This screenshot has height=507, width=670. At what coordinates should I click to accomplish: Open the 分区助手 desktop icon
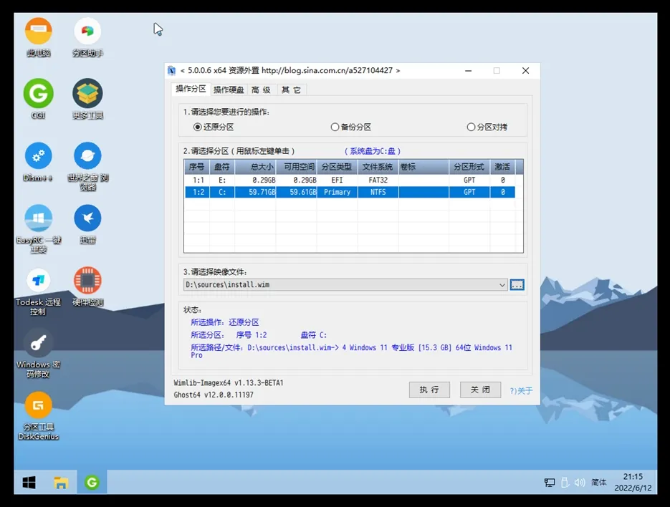tap(87, 32)
